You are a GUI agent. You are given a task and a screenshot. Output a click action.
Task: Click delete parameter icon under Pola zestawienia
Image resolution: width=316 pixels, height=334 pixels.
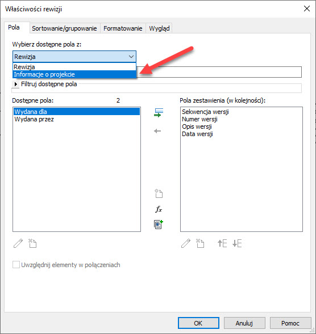[200, 243]
